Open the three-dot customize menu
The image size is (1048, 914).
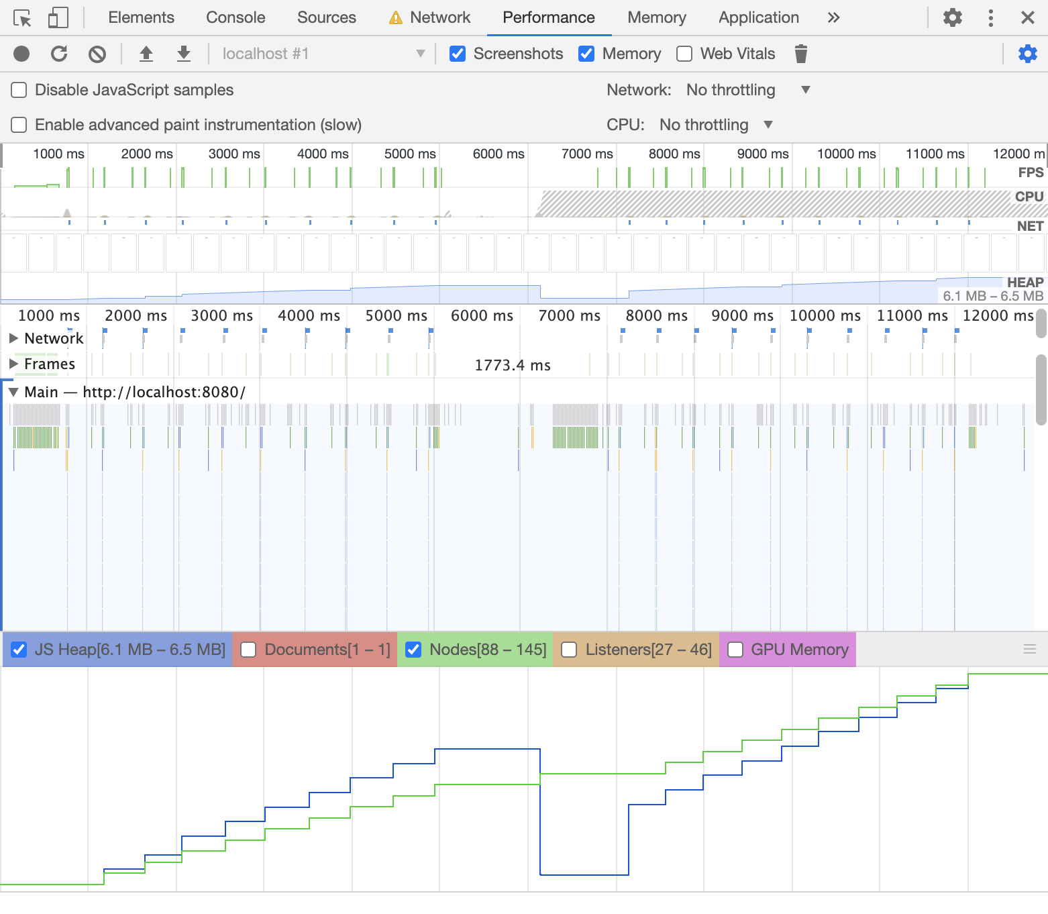pos(991,17)
